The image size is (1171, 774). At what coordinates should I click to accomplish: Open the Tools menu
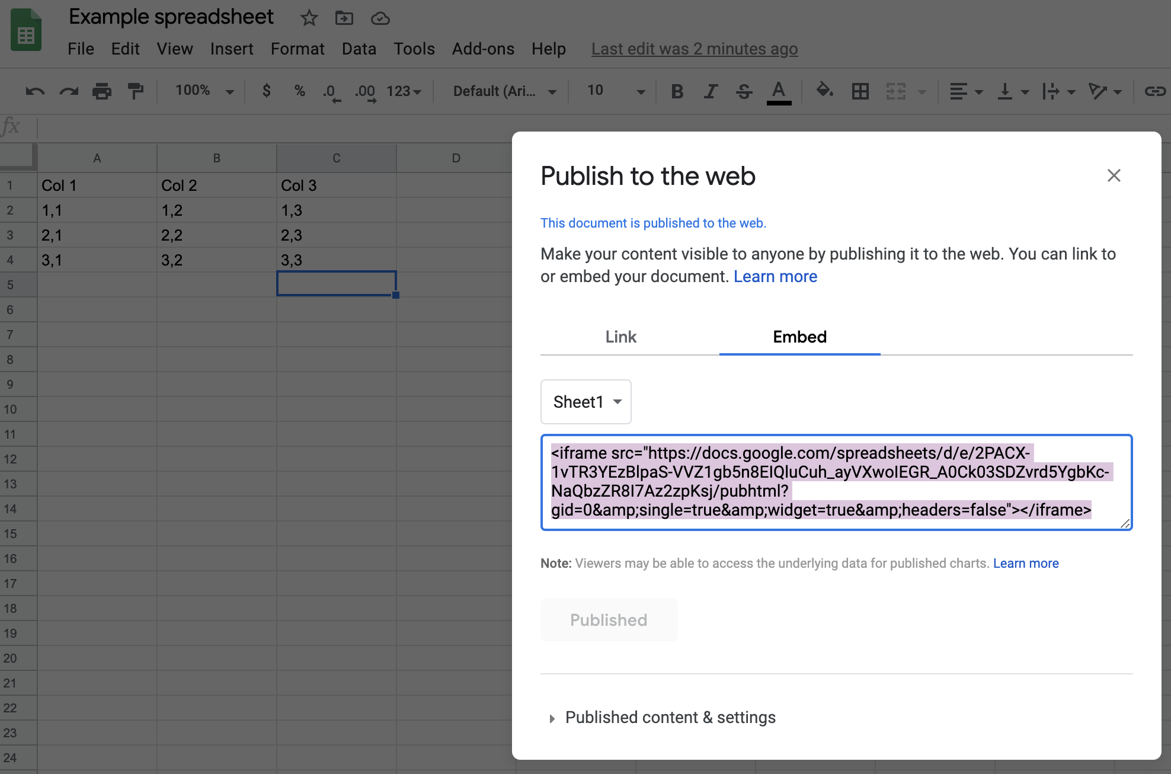click(x=414, y=49)
